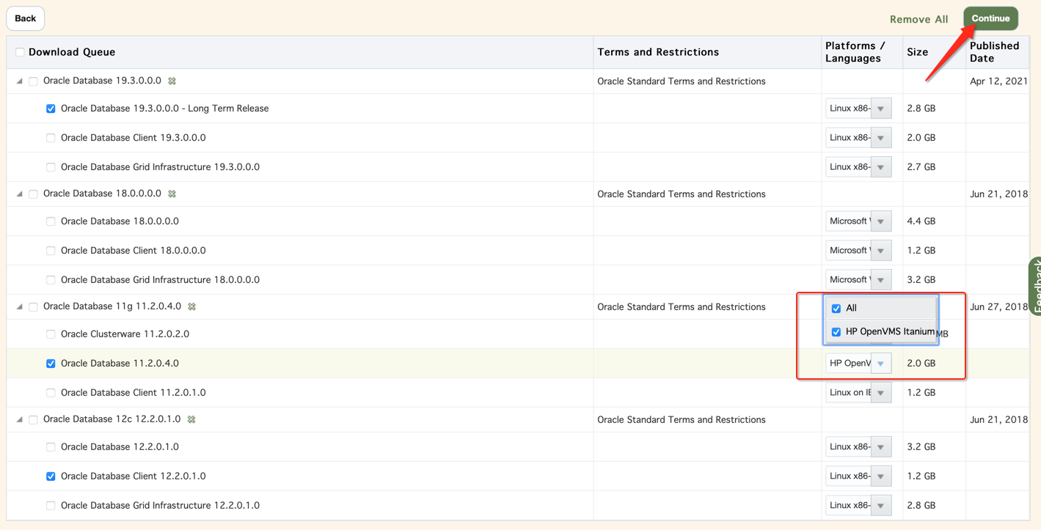The height and width of the screenshot is (530, 1041).
Task: Click the Download Queue column header
Action: pos(72,52)
